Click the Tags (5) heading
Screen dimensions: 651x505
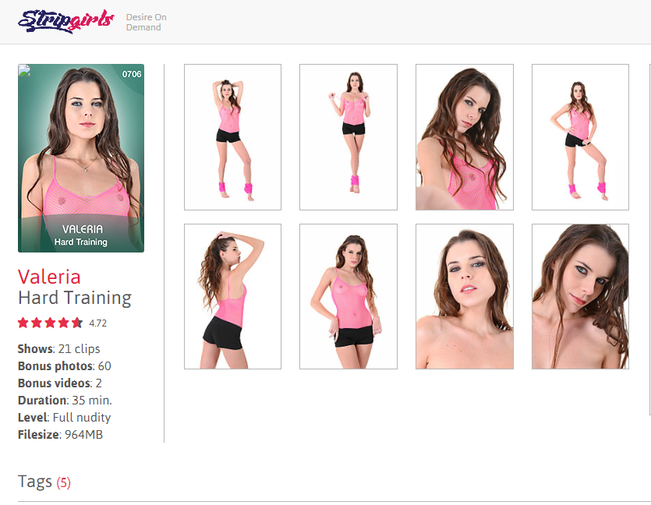[x=44, y=482]
